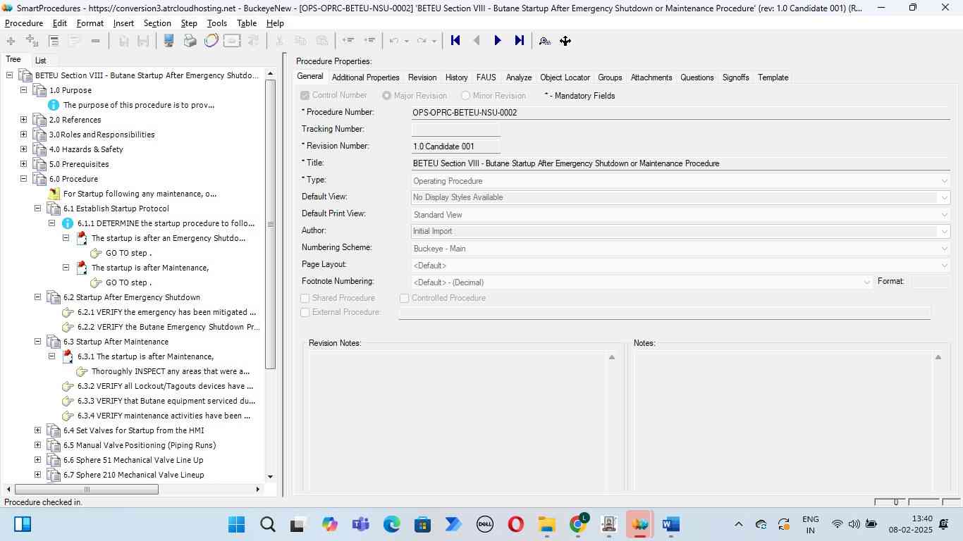The width and height of the screenshot is (963, 541).
Task: Expand the 2.0 References tree node
Action: 23,120
